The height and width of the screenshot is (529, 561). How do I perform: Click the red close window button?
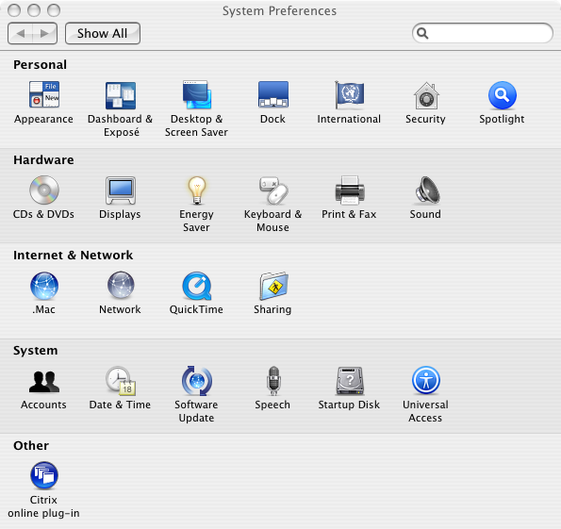pyautogui.click(x=14, y=10)
